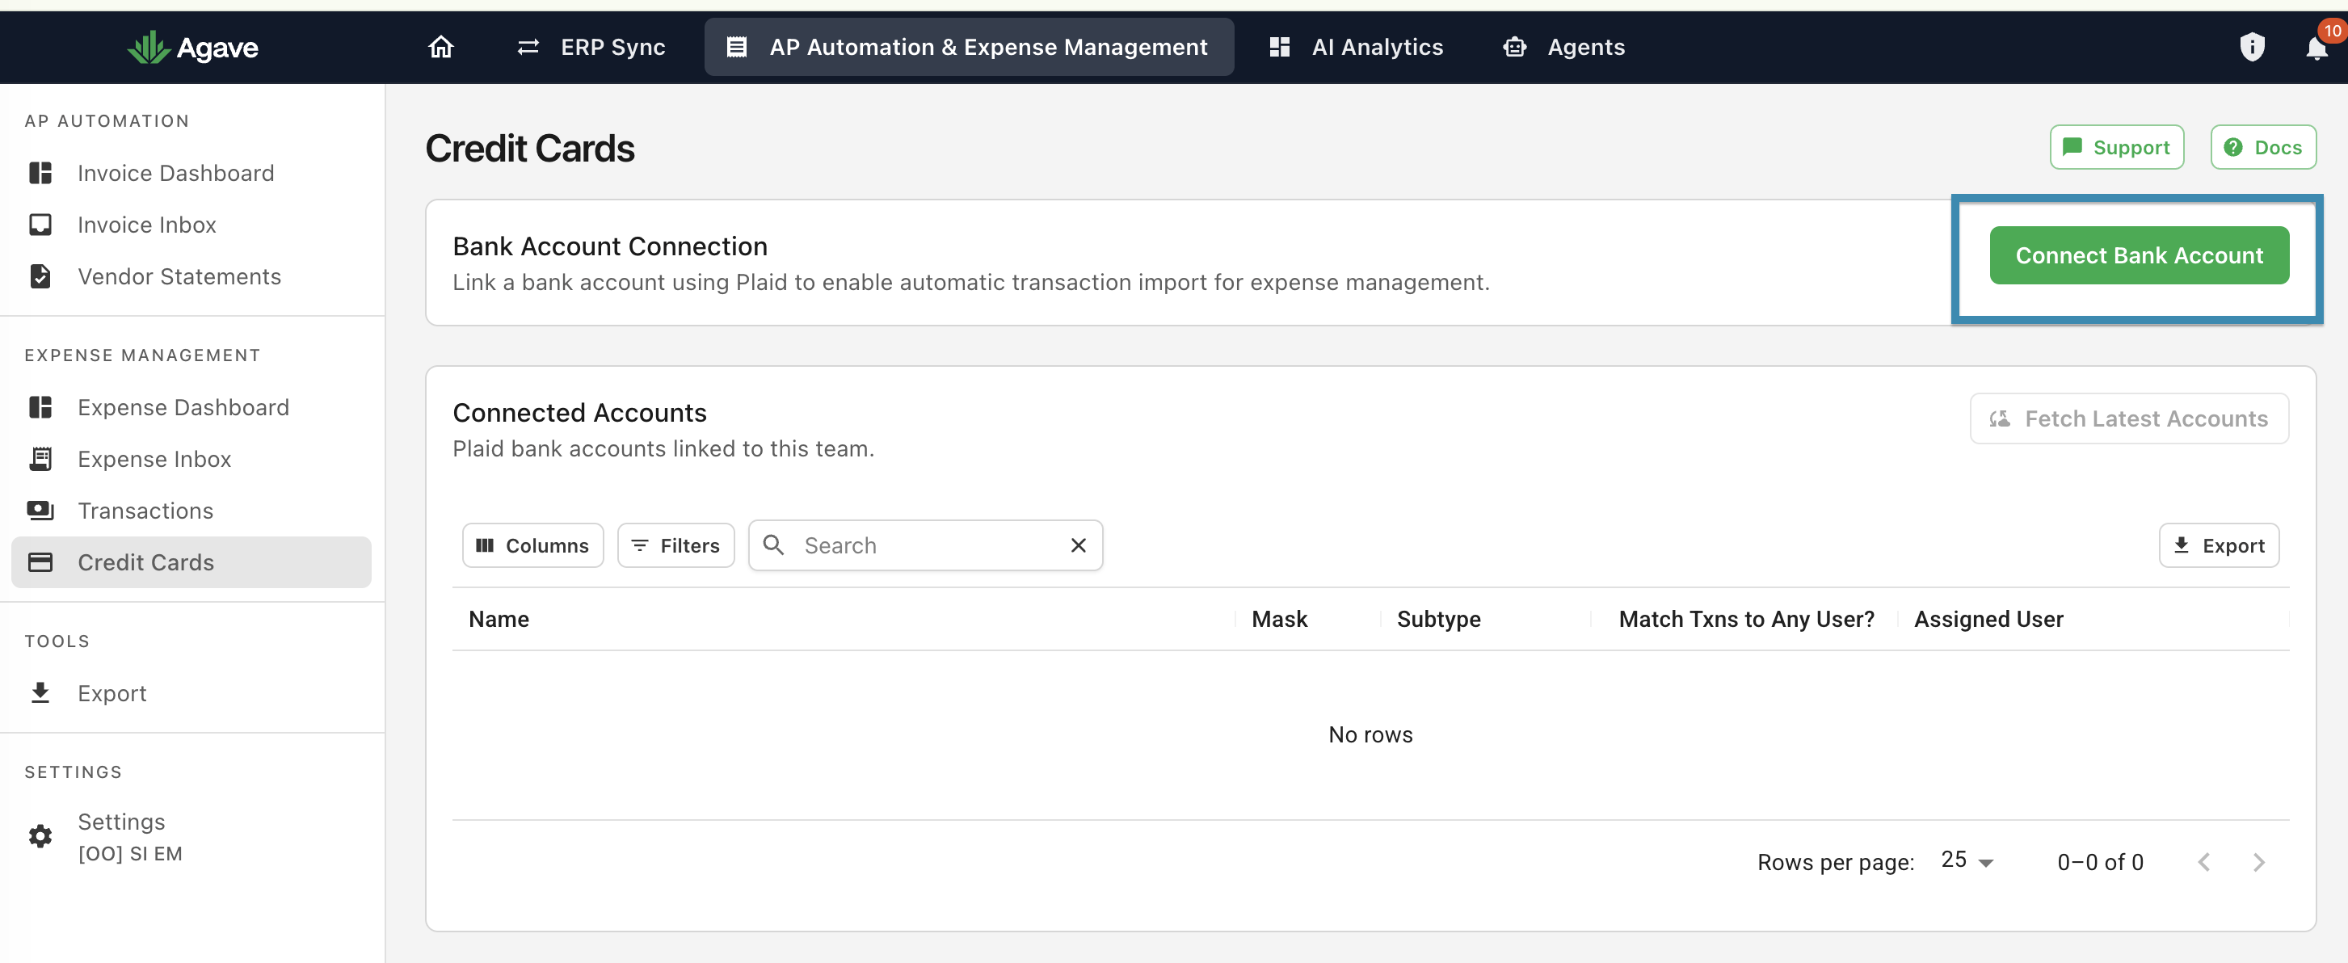Go to the previous page arrow
The height and width of the screenshot is (963, 2348).
(2204, 862)
